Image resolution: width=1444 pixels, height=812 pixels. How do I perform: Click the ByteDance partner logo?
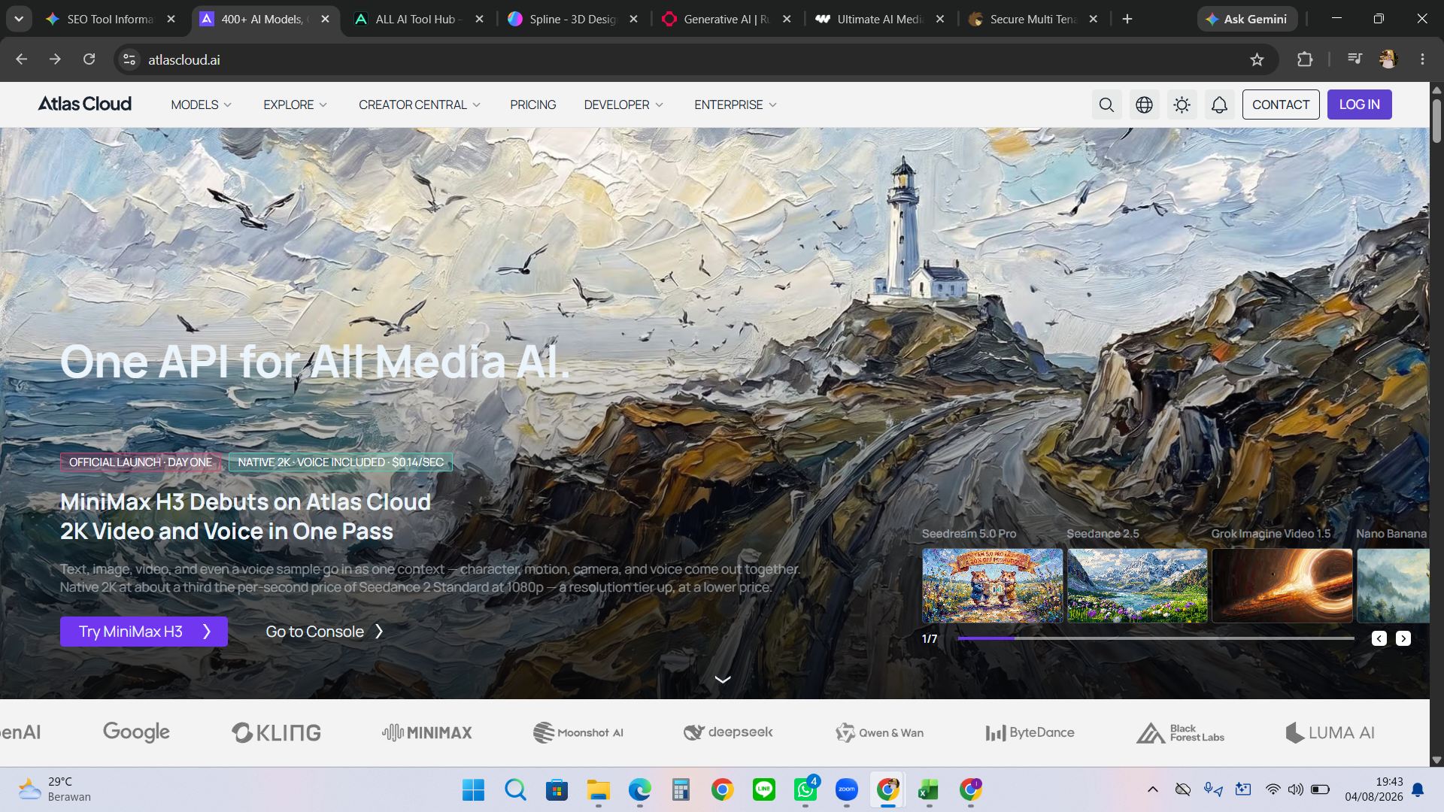(1030, 732)
